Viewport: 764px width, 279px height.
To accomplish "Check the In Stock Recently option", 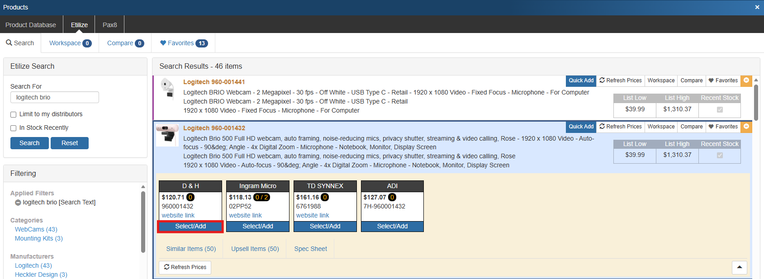I will pos(14,128).
